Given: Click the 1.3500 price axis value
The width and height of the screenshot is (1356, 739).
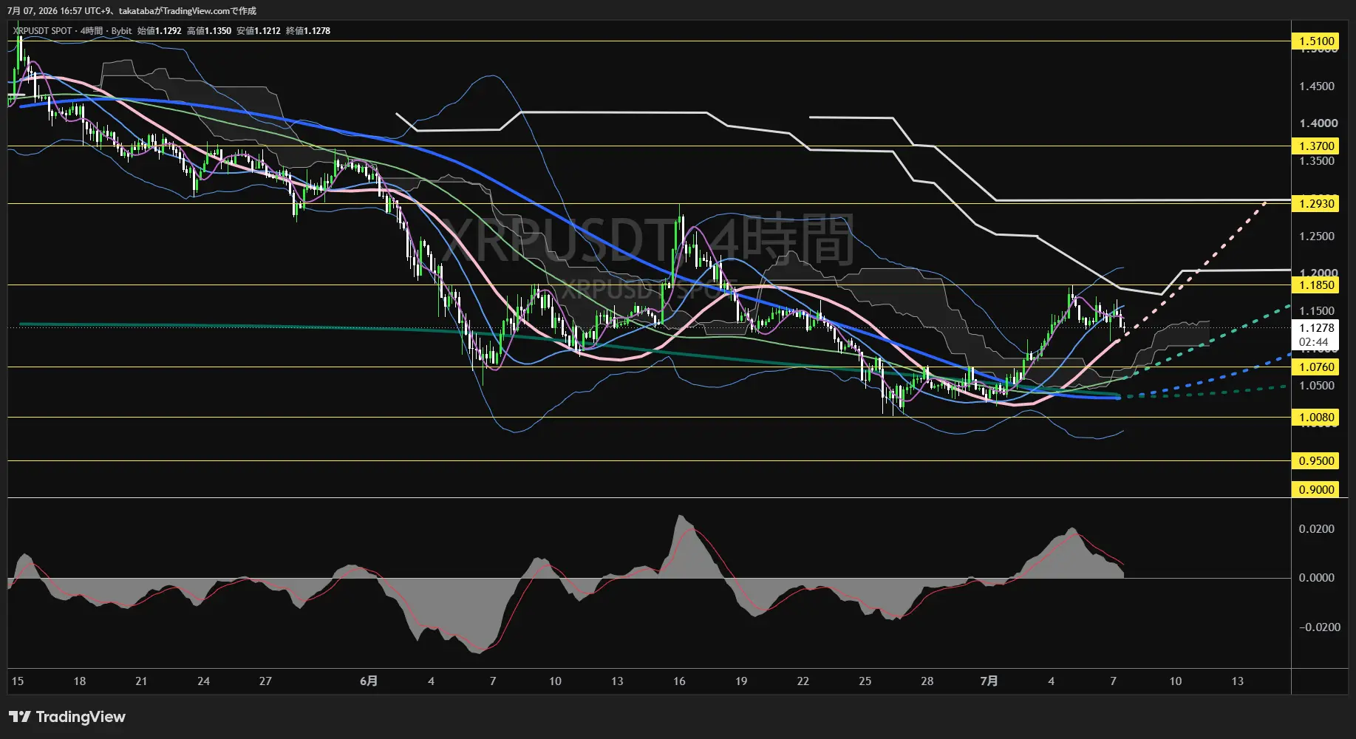Looking at the screenshot, I should [1317, 161].
